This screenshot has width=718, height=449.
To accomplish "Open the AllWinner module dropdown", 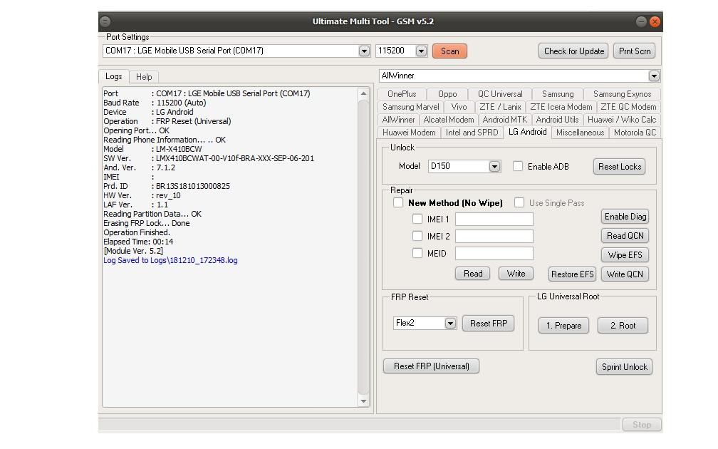I will [653, 76].
